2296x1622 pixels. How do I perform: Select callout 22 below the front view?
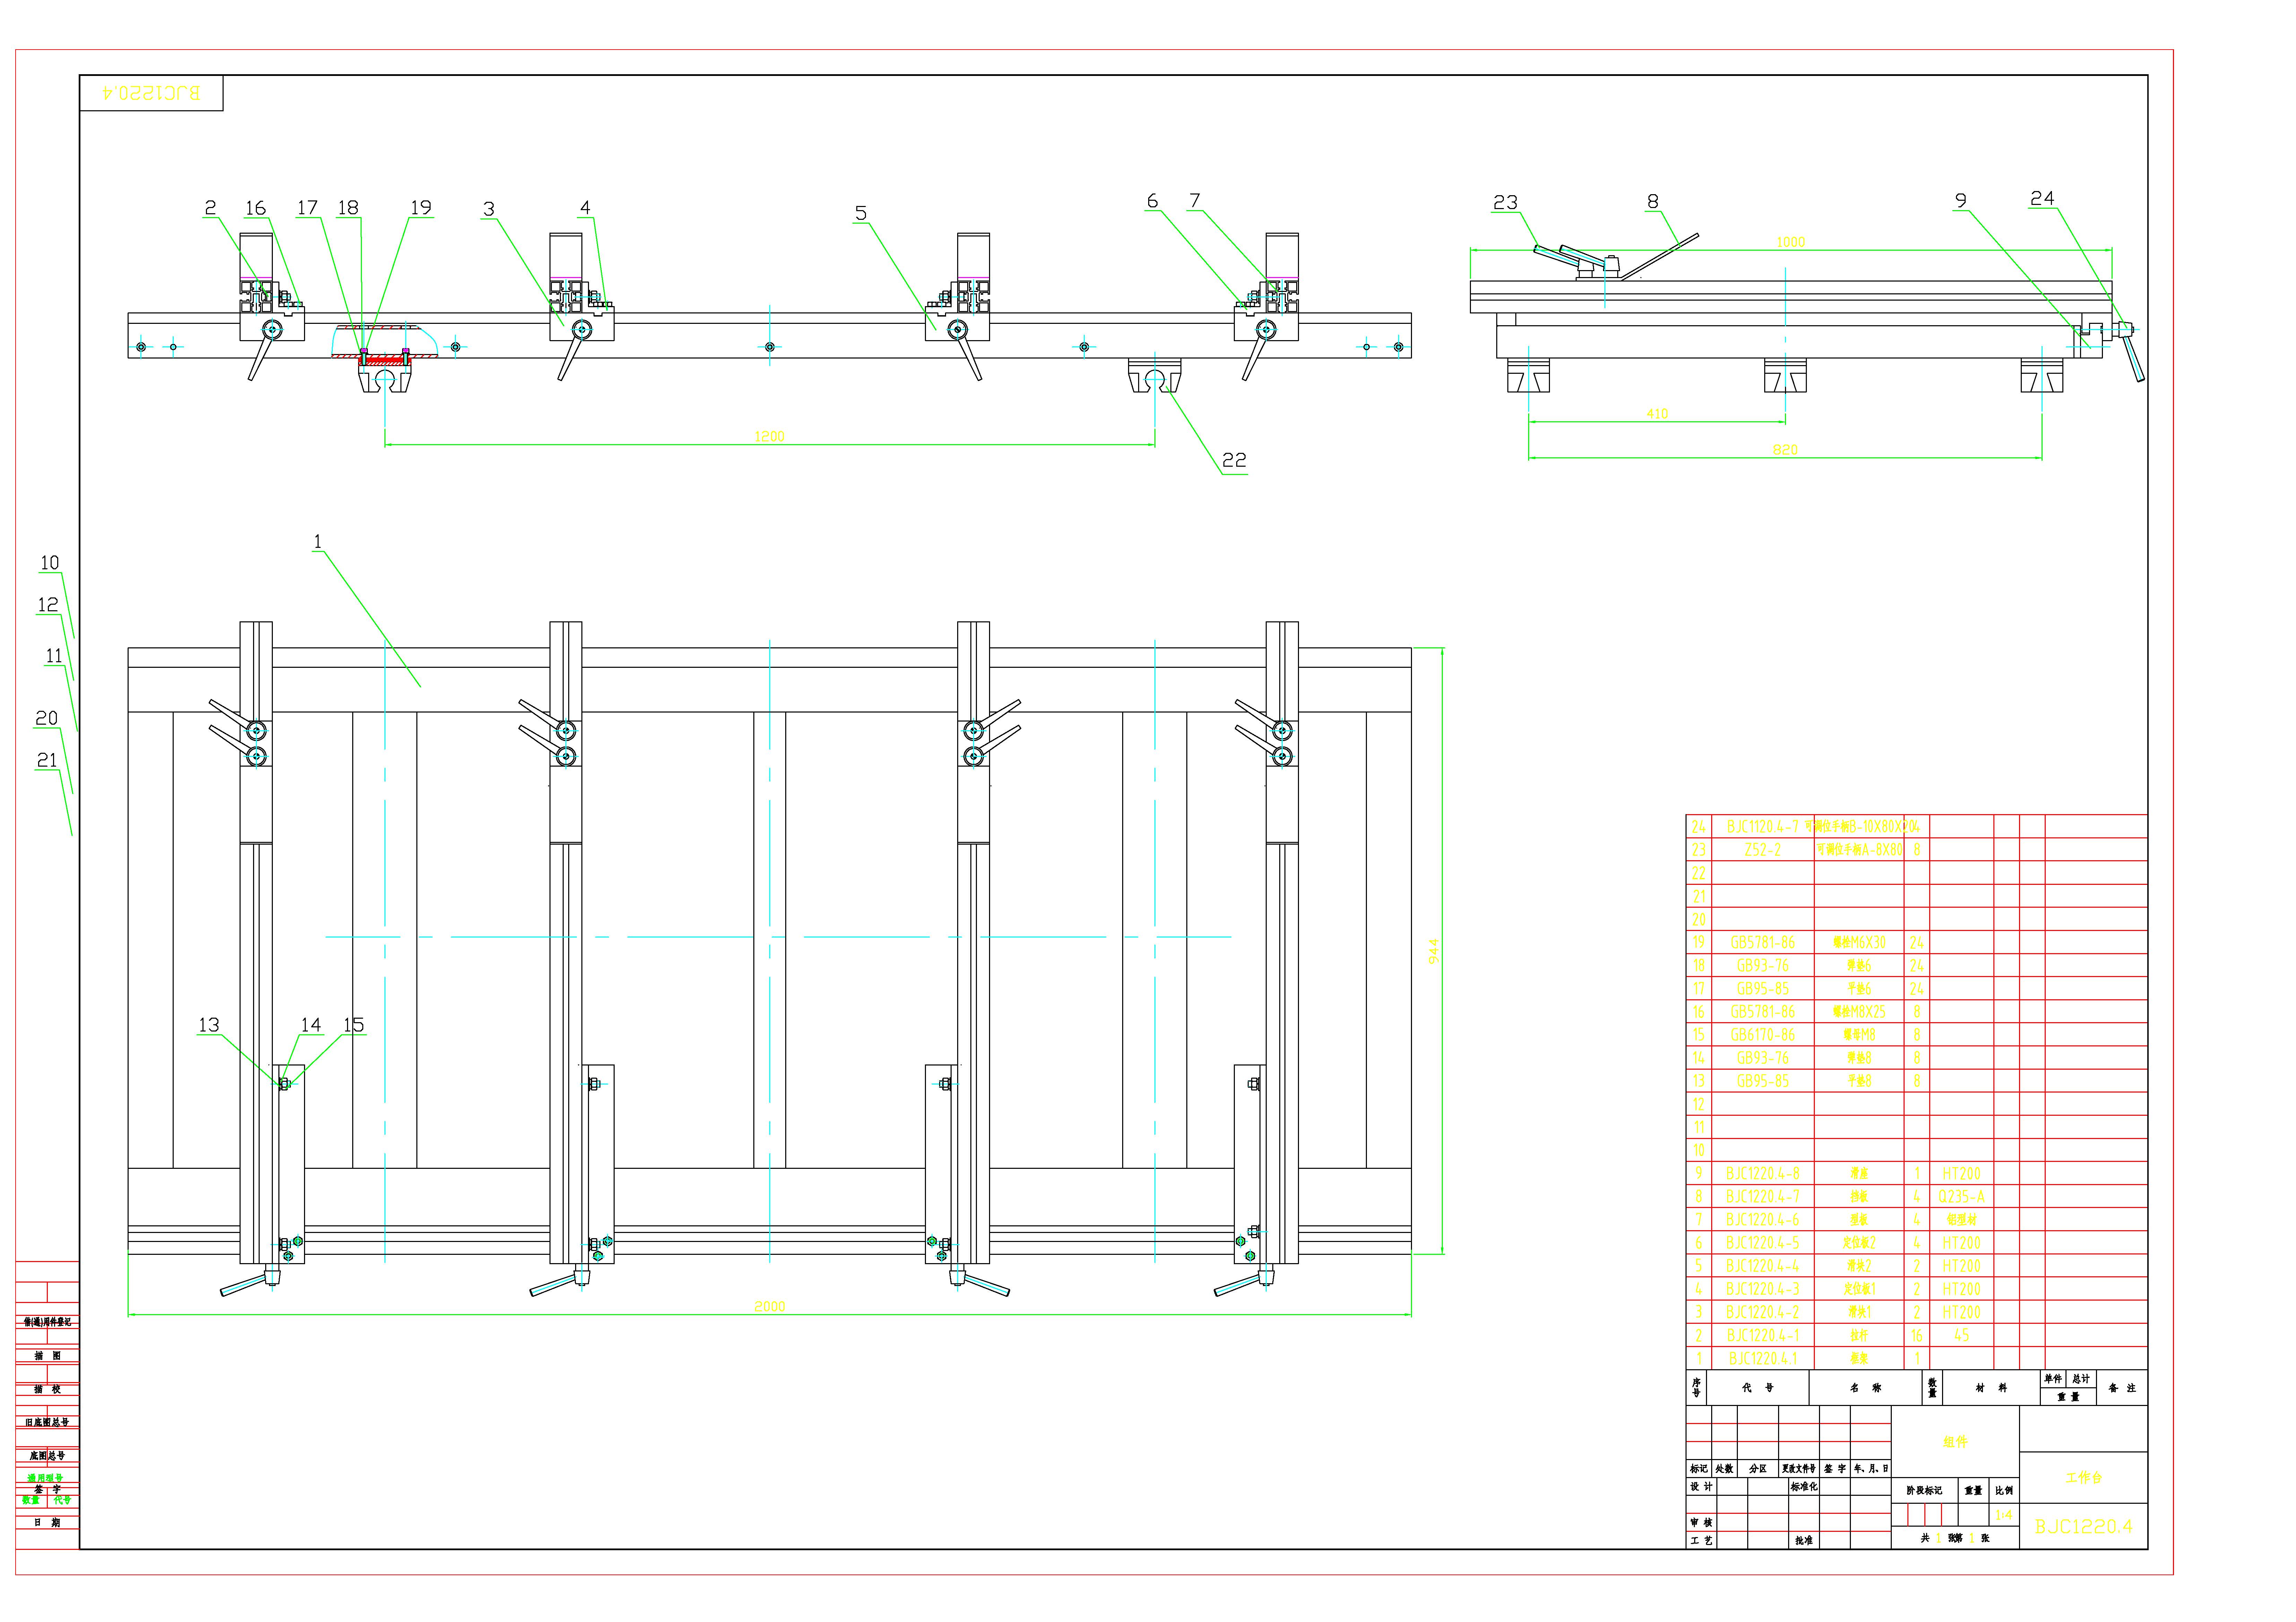tap(1235, 460)
